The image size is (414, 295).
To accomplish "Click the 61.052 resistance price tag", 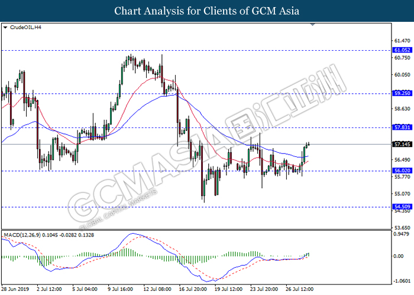I will (402, 50).
